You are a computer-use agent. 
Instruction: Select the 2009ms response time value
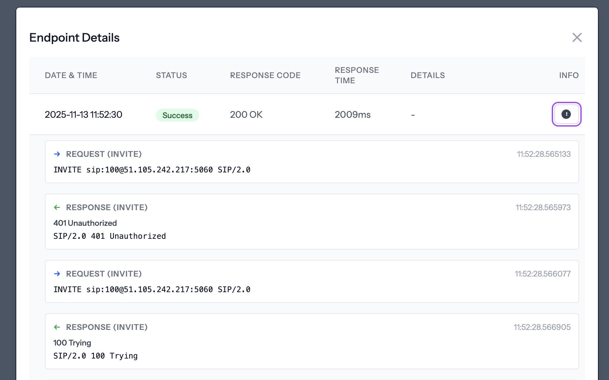pos(353,115)
